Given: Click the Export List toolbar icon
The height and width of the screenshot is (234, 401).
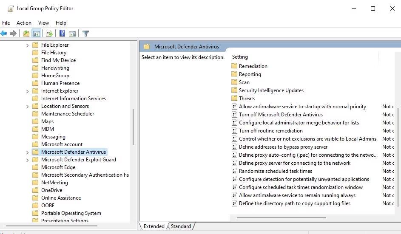Looking at the screenshot, I should 49,34.
